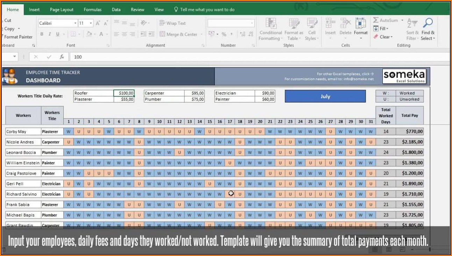Toggle Wrap Text on the cell

click(162, 23)
